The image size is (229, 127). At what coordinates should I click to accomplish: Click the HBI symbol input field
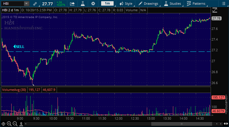[x=12, y=4]
